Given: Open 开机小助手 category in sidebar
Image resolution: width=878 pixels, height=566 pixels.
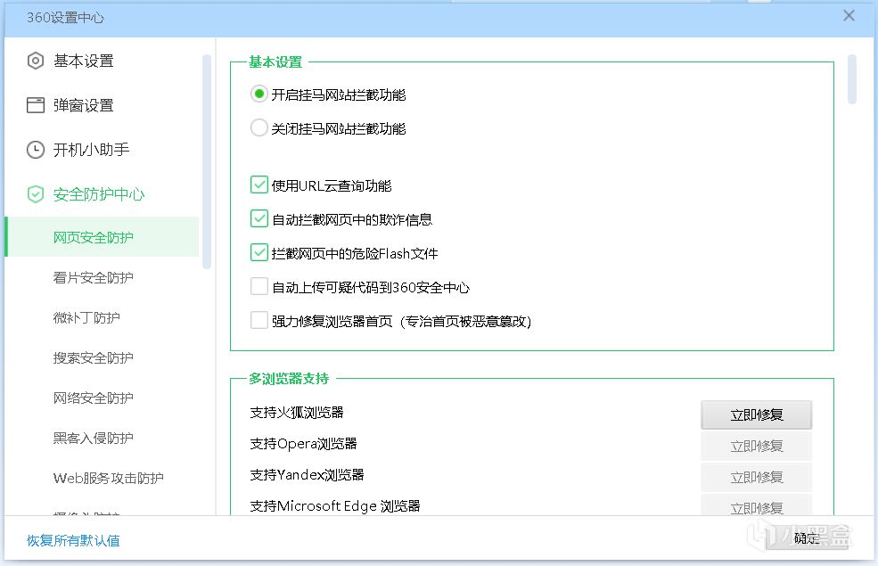Looking at the screenshot, I should coord(91,150).
